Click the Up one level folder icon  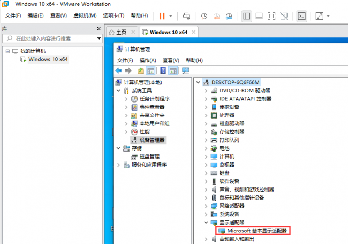(x=141, y=71)
